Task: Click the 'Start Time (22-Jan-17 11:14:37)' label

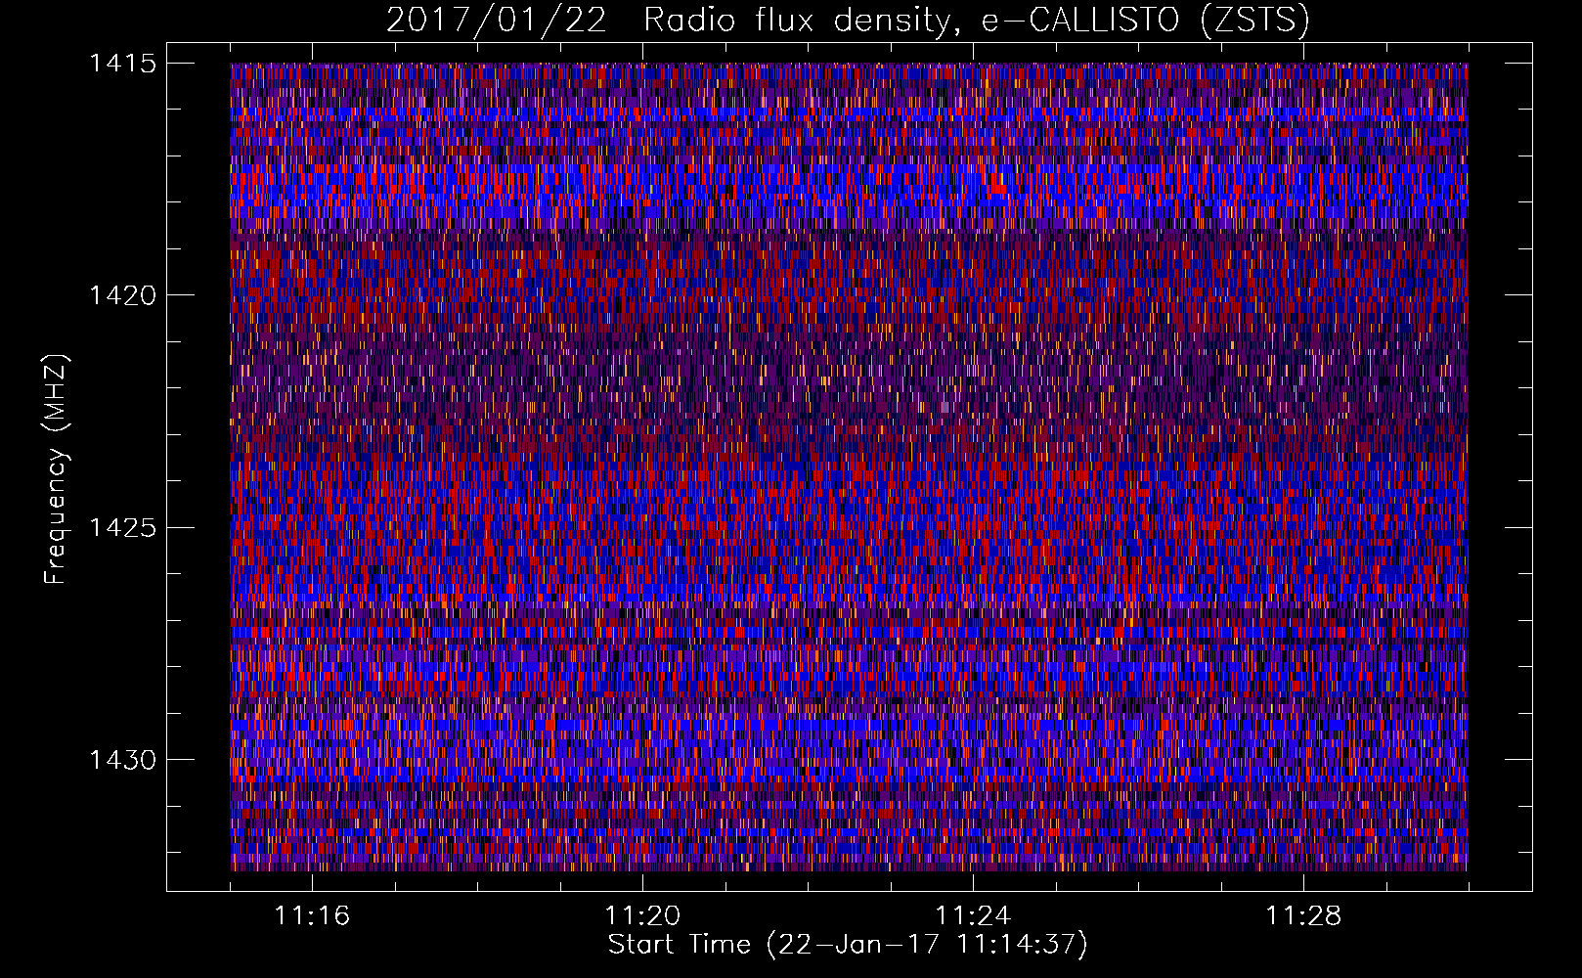Action: click(x=848, y=945)
